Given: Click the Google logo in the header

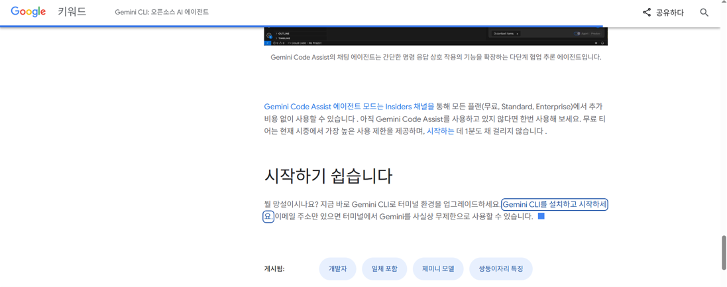Looking at the screenshot, I should [28, 12].
